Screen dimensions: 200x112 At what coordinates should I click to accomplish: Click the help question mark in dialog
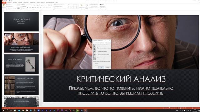coord(106,40)
